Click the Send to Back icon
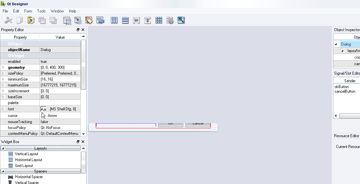Image resolution: width=360 pixels, height=184 pixels. (42, 20)
